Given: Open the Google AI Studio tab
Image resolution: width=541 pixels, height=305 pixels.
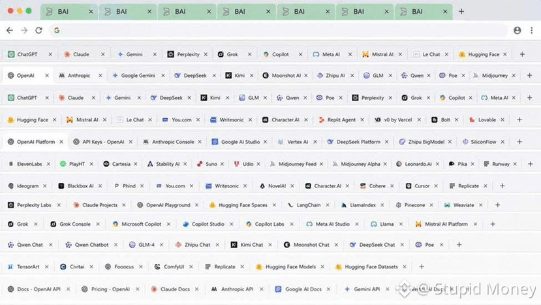Looking at the screenshot, I should 240,142.
